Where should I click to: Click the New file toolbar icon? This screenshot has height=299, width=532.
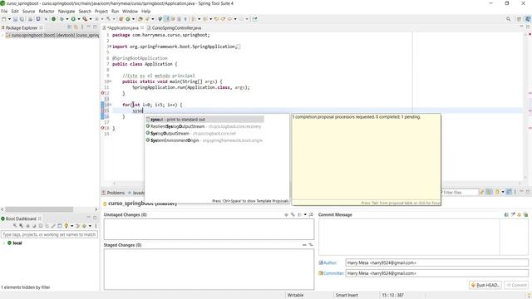tap(3, 19)
